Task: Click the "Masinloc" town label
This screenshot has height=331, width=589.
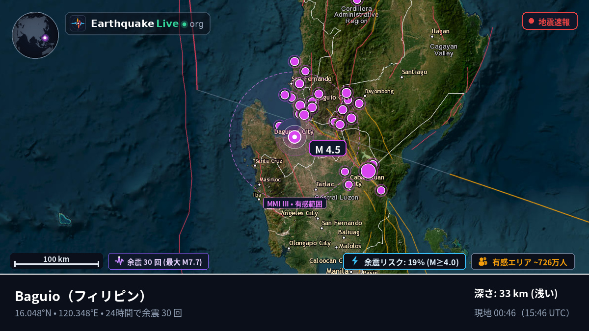Action: (x=270, y=179)
